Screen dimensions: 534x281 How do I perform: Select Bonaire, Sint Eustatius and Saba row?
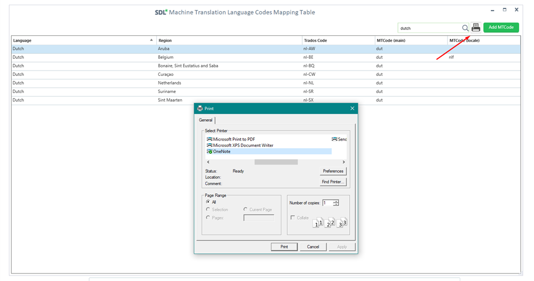(265, 66)
